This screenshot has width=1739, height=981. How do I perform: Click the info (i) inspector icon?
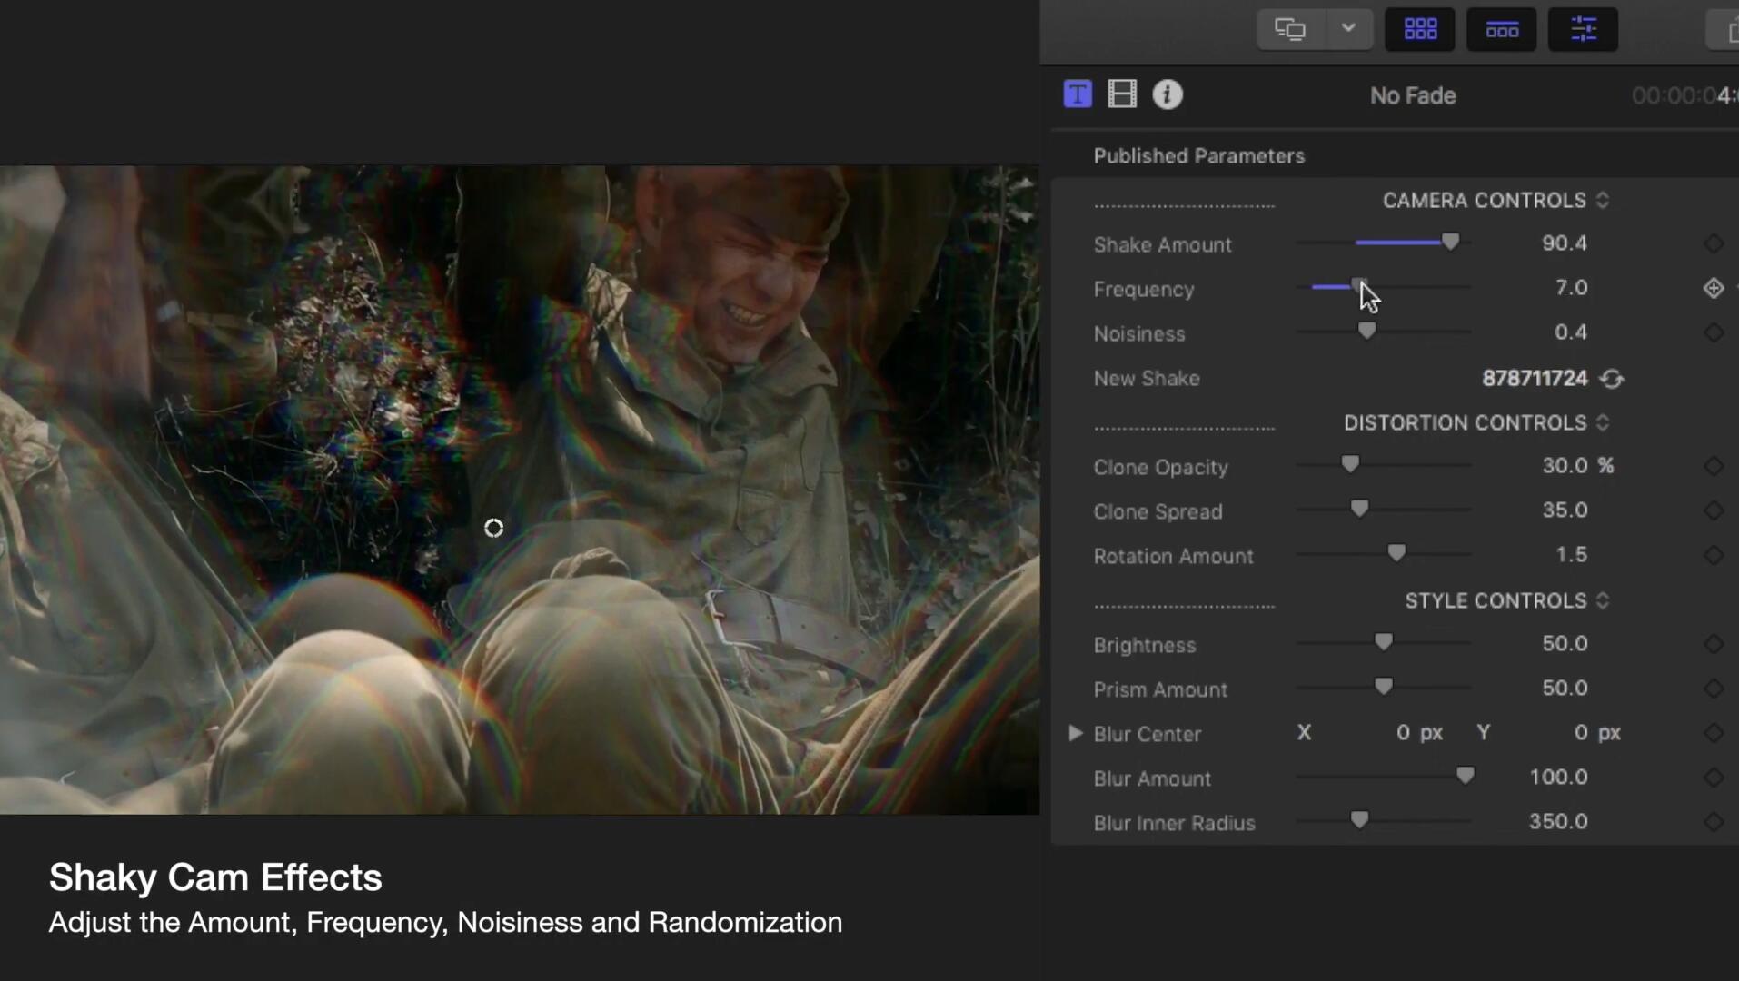(1168, 94)
